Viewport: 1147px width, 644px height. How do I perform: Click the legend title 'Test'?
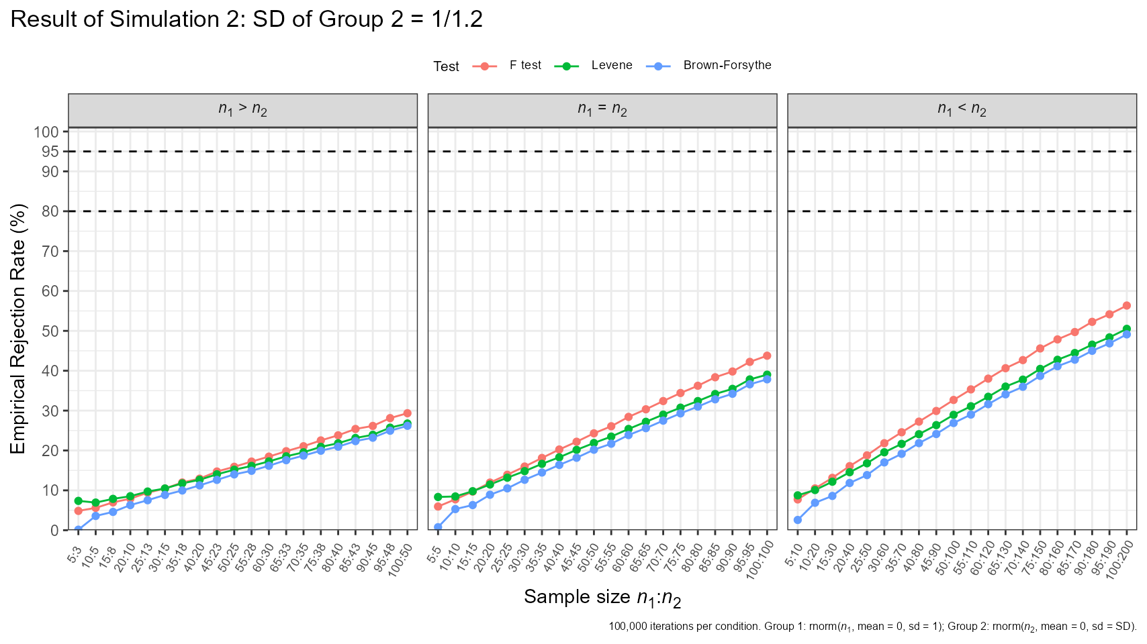coord(447,66)
